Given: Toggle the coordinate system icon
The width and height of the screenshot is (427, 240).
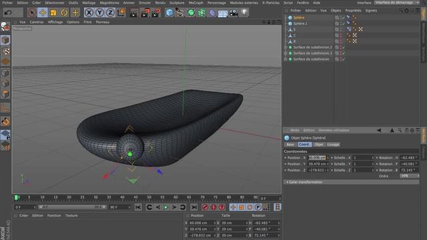Looking at the screenshot, I should 121,13.
